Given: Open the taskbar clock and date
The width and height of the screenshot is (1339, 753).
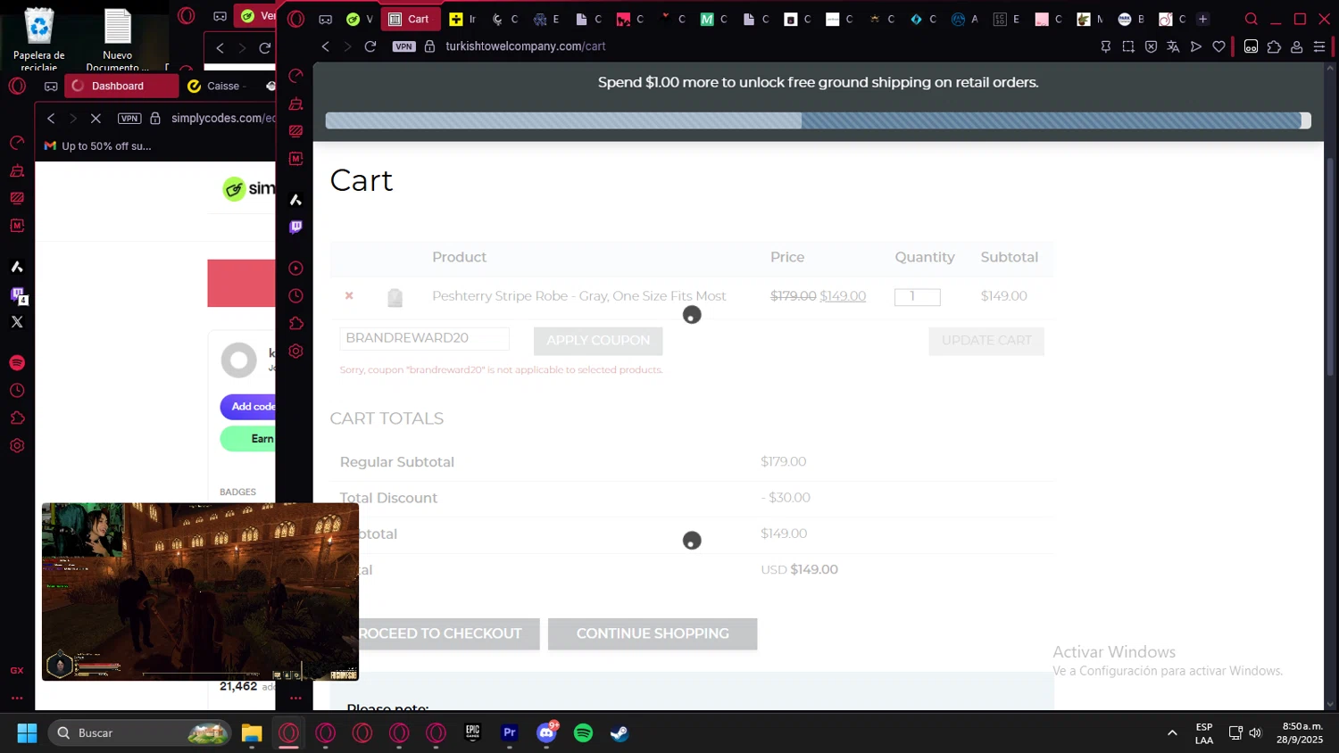Looking at the screenshot, I should [x=1300, y=733].
